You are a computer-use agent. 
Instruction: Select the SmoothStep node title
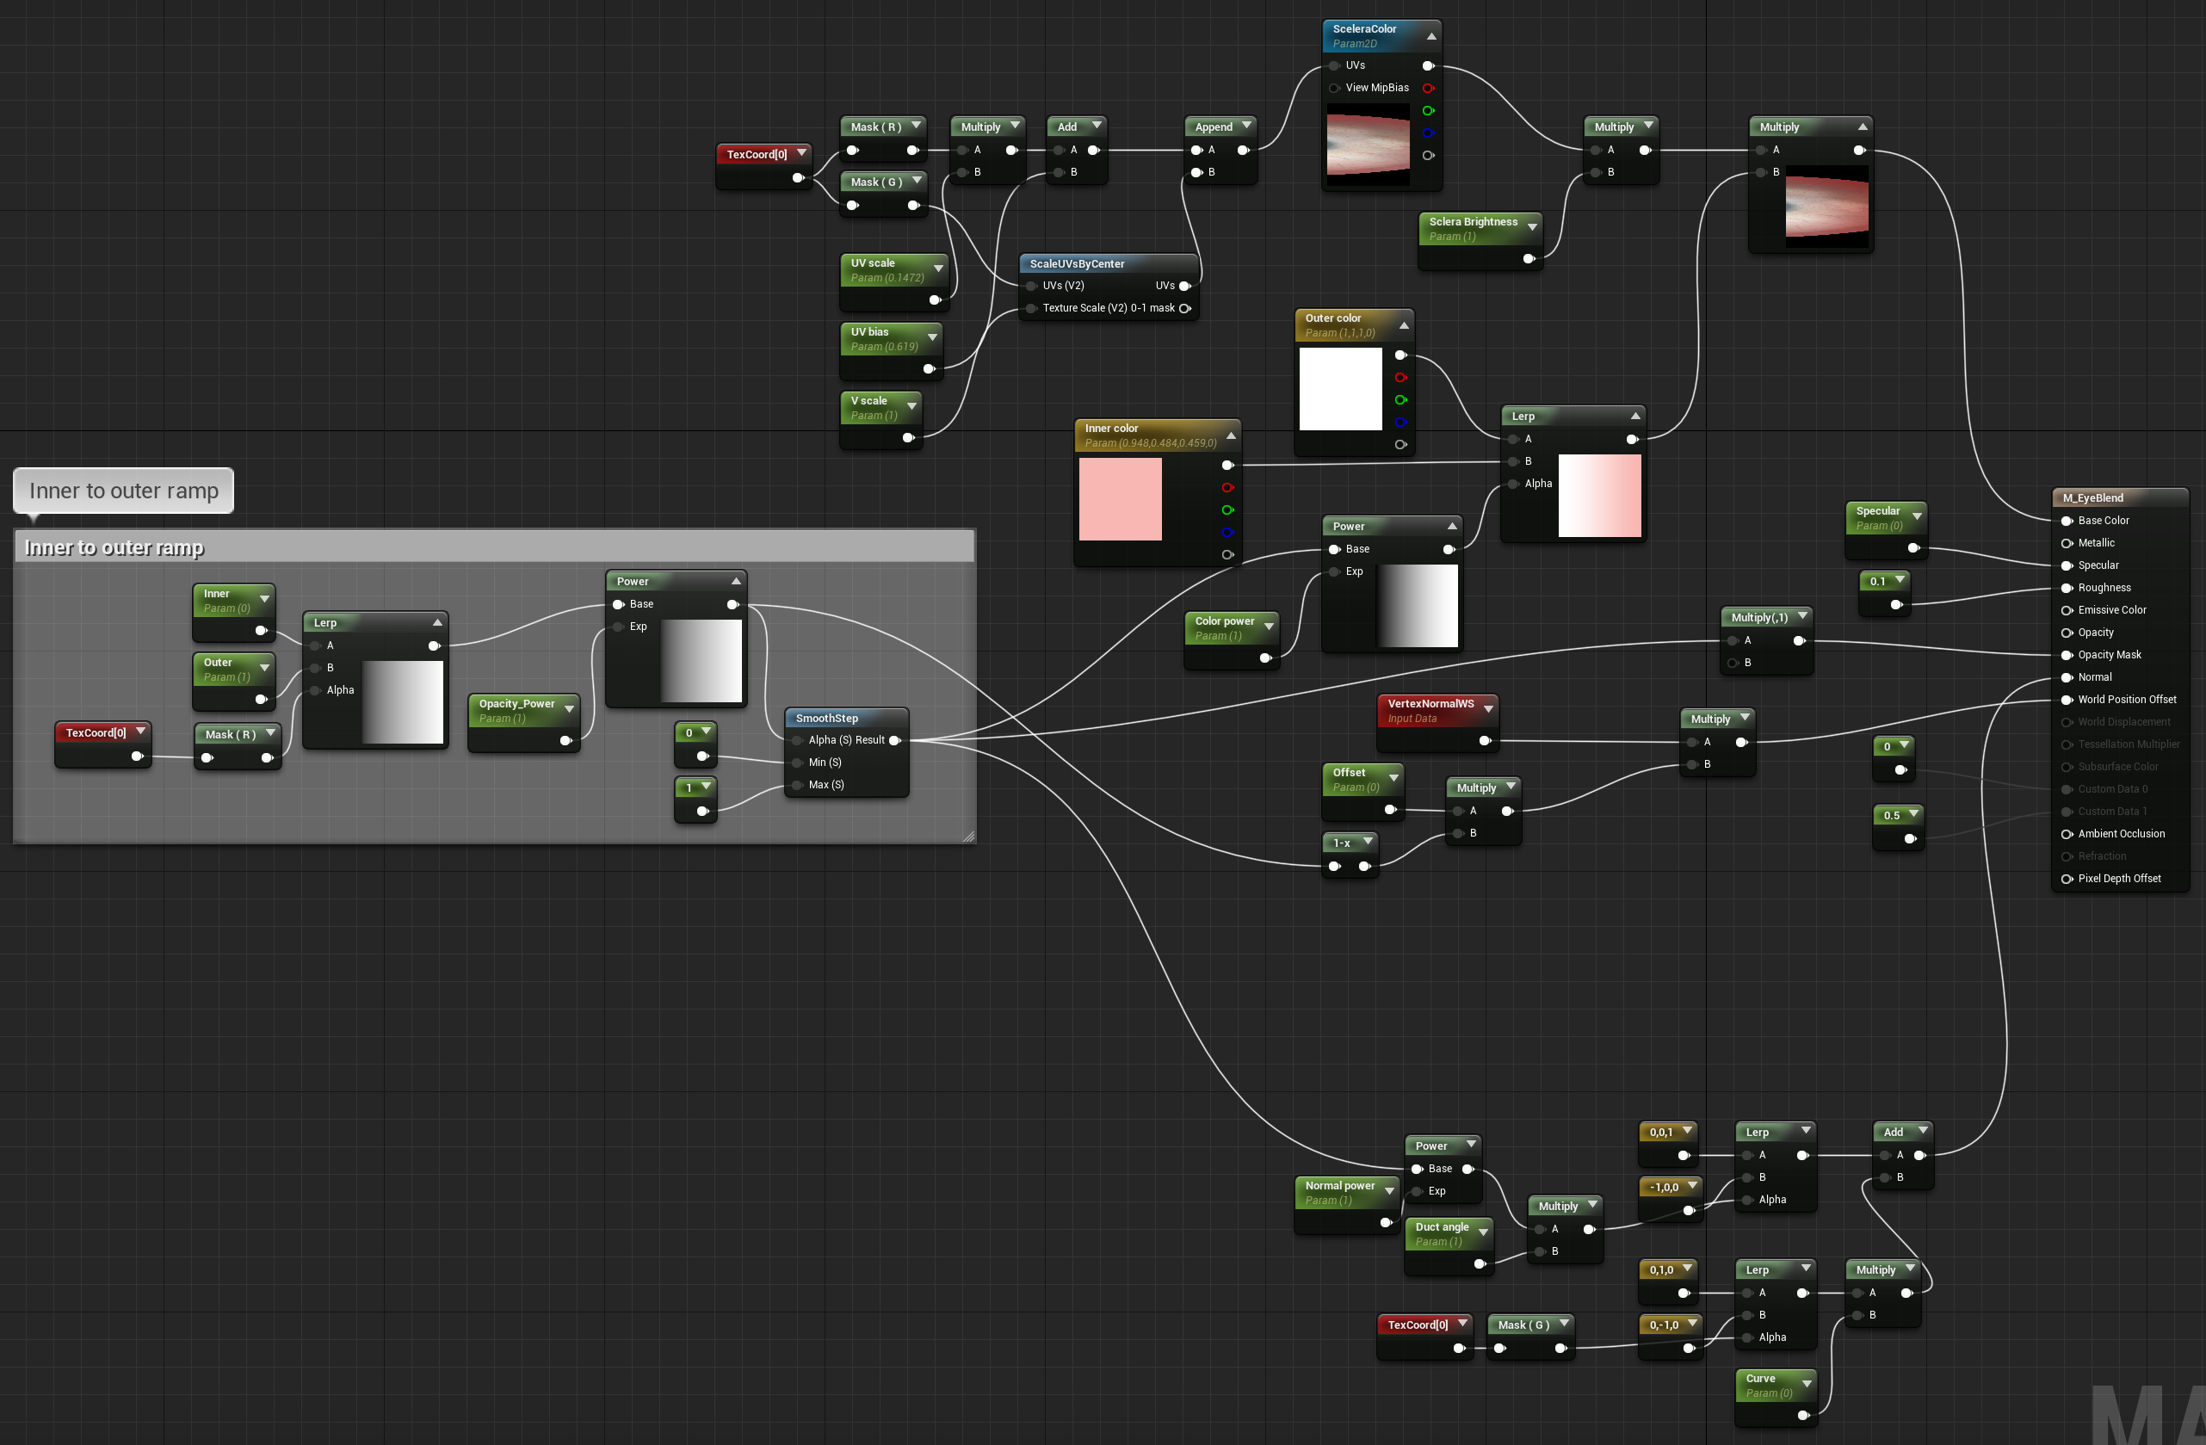click(827, 719)
